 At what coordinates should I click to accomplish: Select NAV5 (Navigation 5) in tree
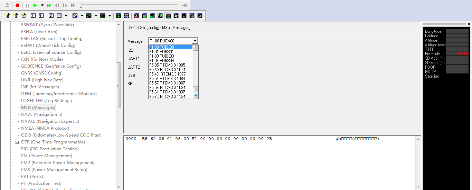pyautogui.click(x=41, y=114)
